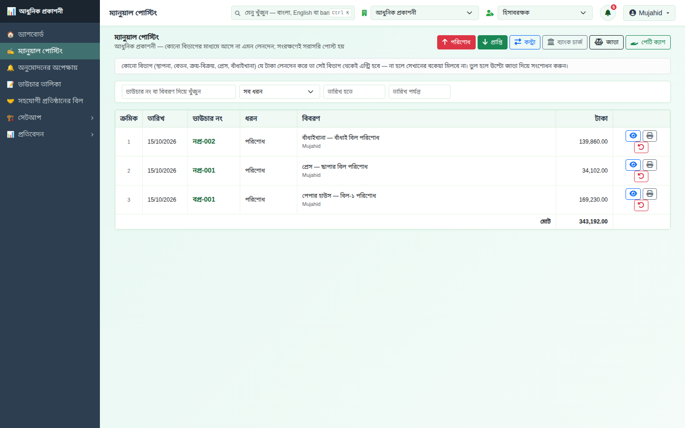Go to অনুমোদনের অপেক্ষায় sidebar item
The image size is (685, 428).
(x=50, y=68)
